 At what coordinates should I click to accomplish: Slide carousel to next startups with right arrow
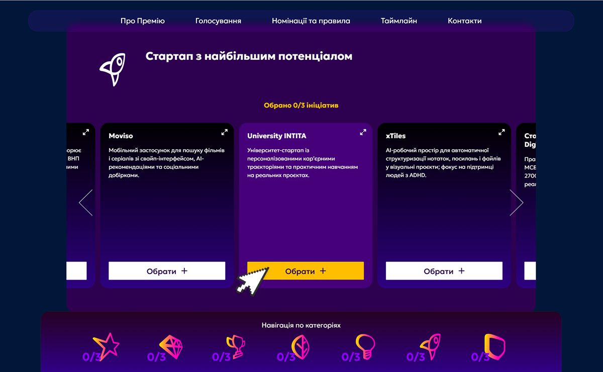point(516,203)
